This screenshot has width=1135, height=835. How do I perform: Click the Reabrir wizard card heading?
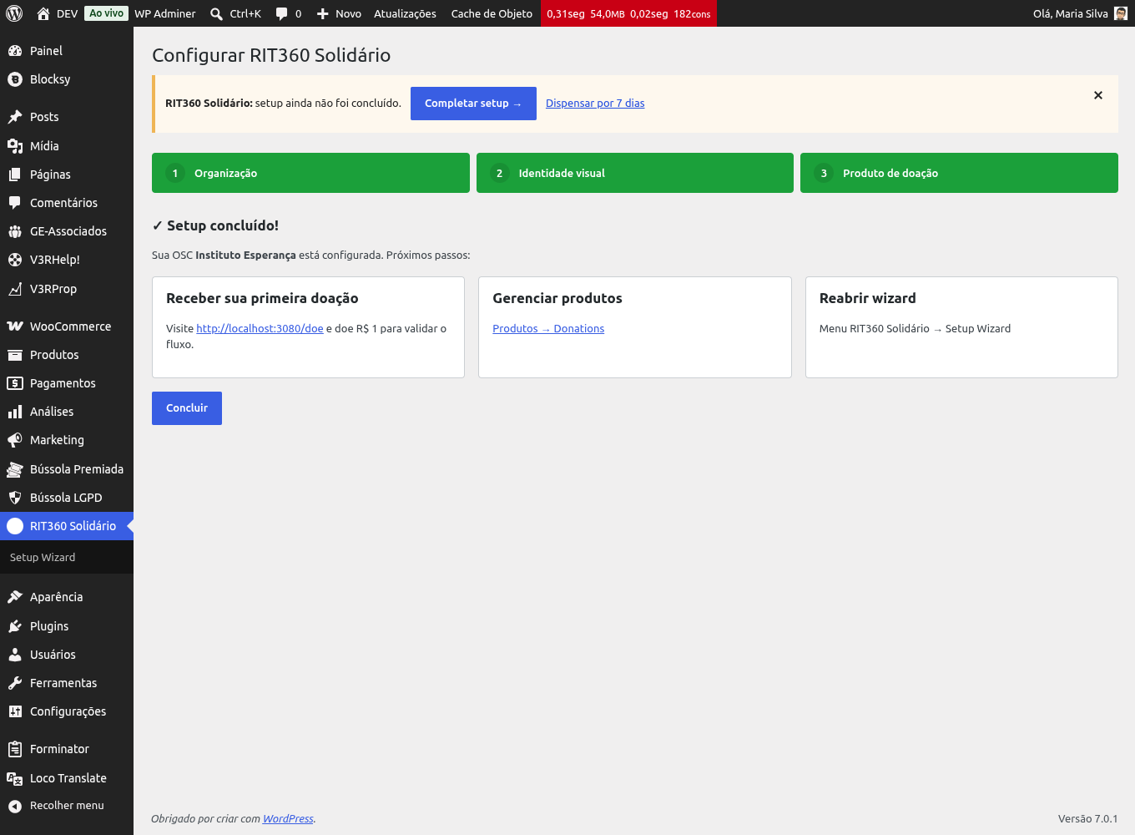click(868, 298)
